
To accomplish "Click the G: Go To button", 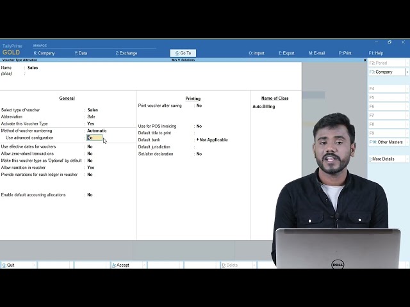I will pos(183,53).
